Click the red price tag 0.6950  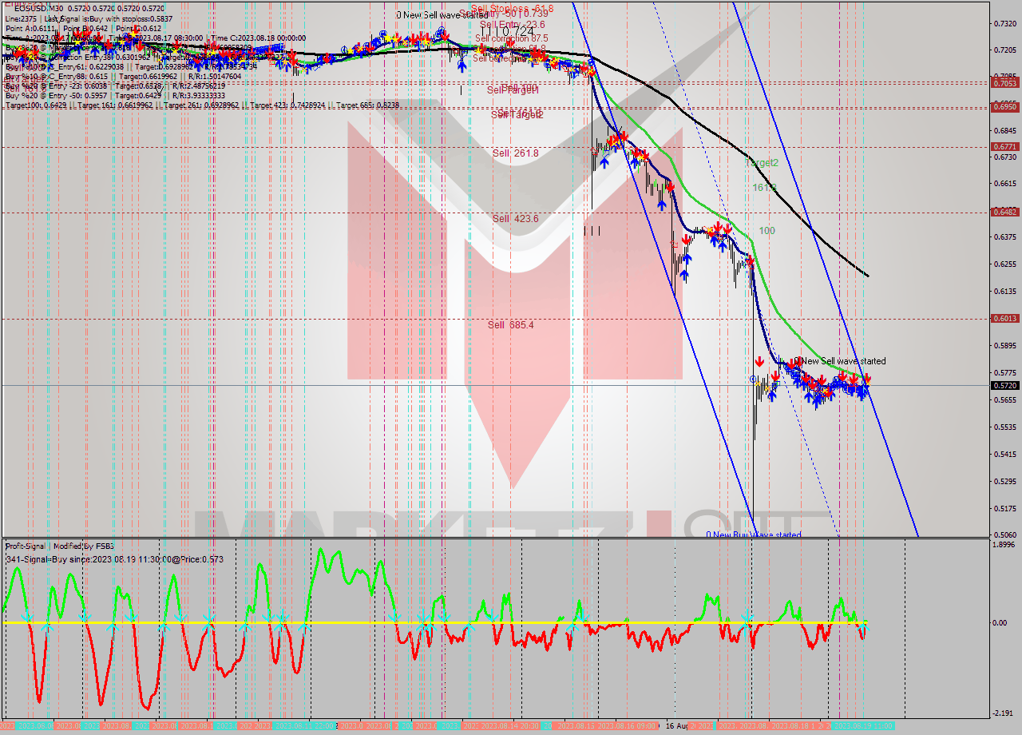point(1004,106)
